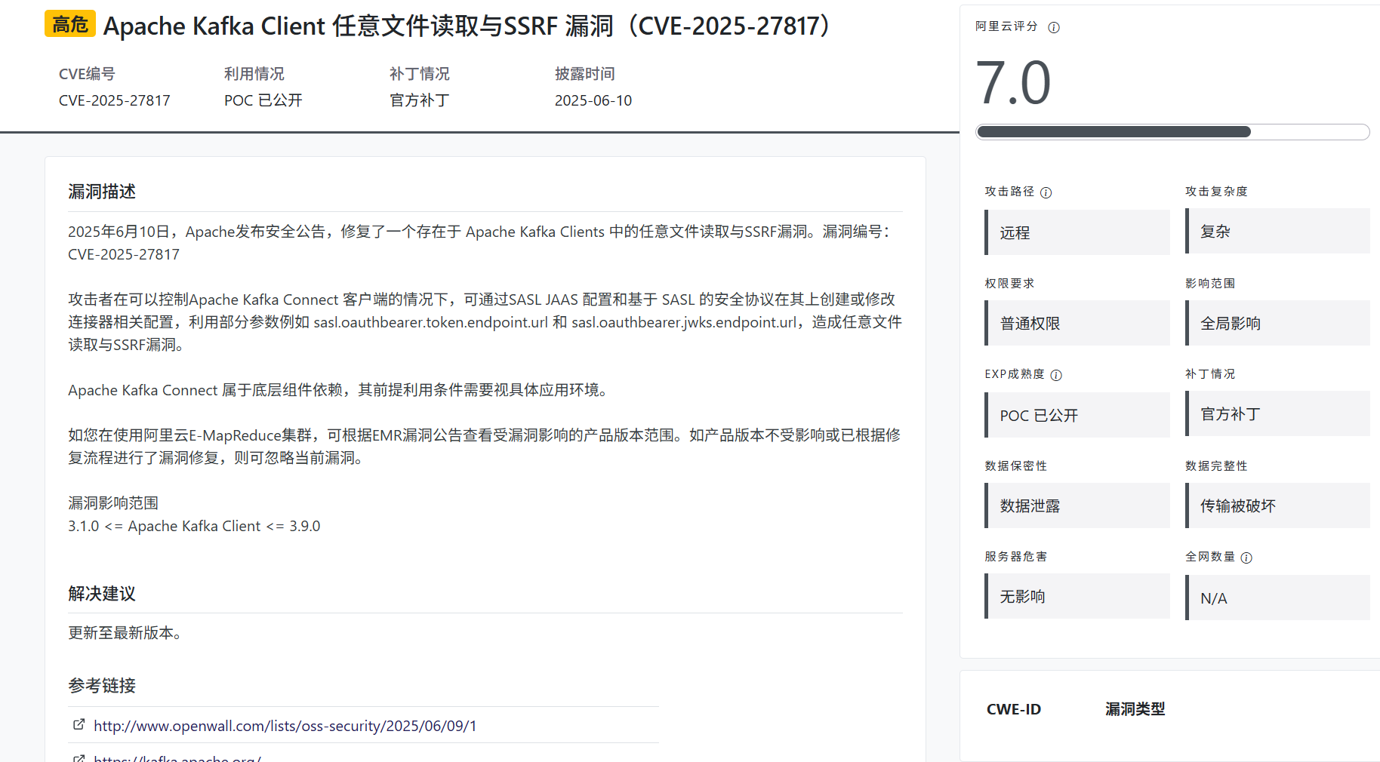Click the disclosure date 2025-06-10
The width and height of the screenshot is (1380, 762).
point(593,100)
